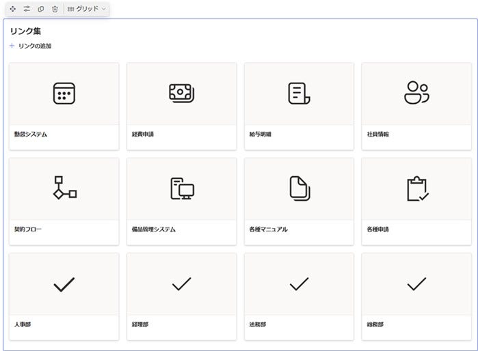Screen dimensions: 478x351
Task: Click the duplicate web part icon
Action: [x=41, y=9]
